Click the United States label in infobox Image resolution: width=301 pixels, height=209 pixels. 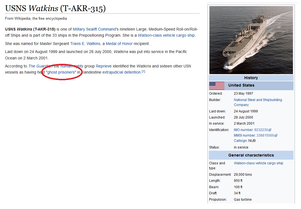point(241,85)
